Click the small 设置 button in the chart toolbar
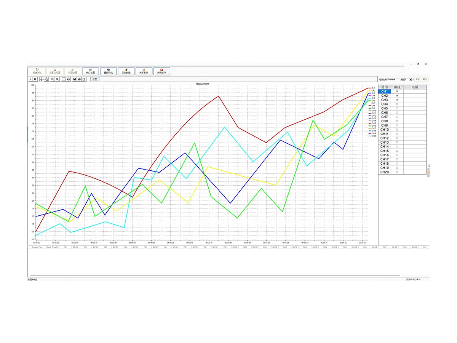Screen dimensions: 457x343 [x=94, y=79]
